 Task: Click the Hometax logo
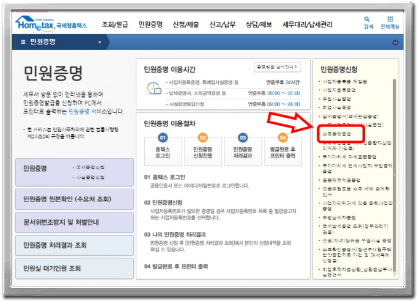point(51,23)
